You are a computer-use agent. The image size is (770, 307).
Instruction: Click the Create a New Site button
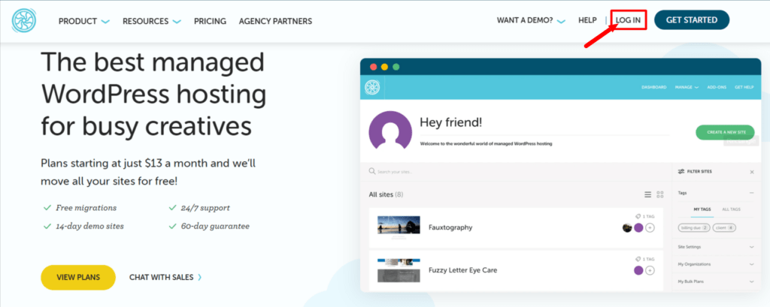(725, 132)
